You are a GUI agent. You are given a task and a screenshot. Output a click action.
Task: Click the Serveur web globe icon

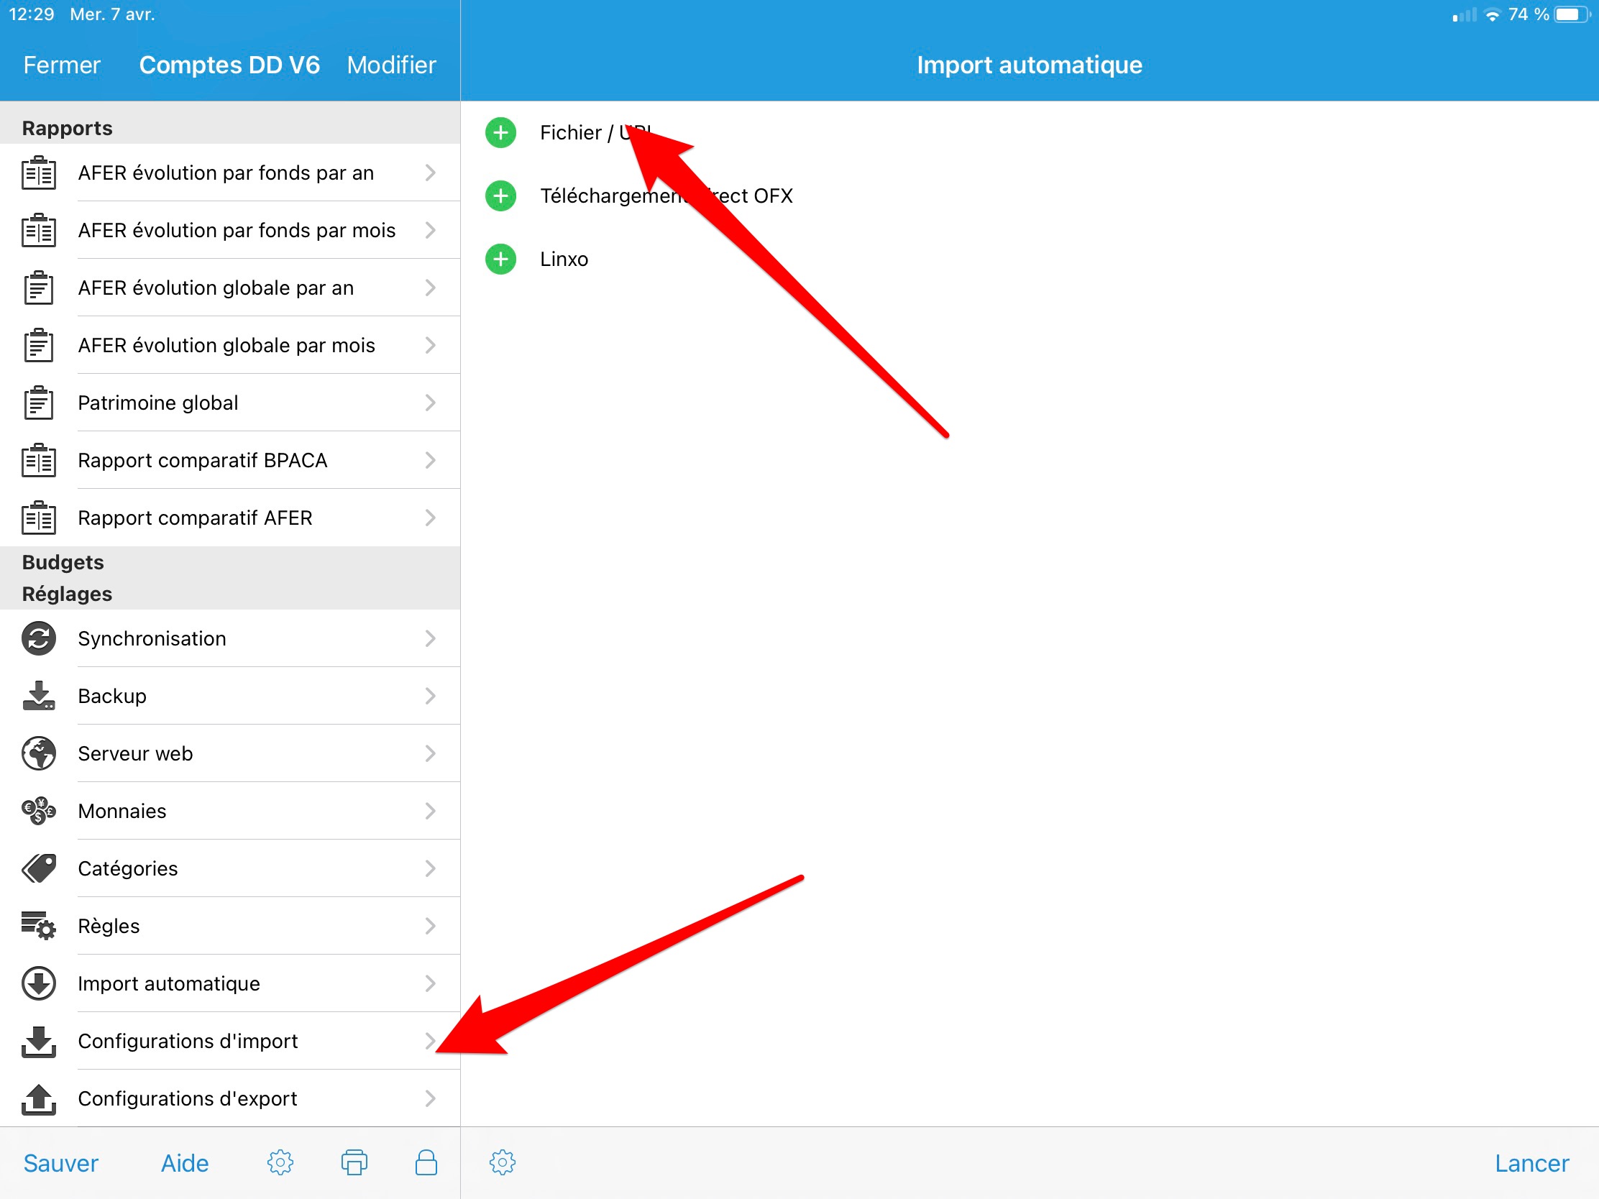click(x=38, y=754)
